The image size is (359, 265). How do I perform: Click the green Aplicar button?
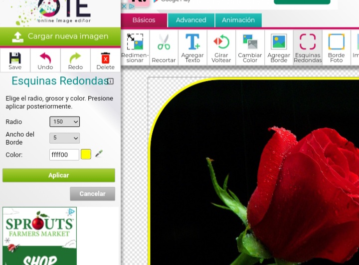coord(59,175)
